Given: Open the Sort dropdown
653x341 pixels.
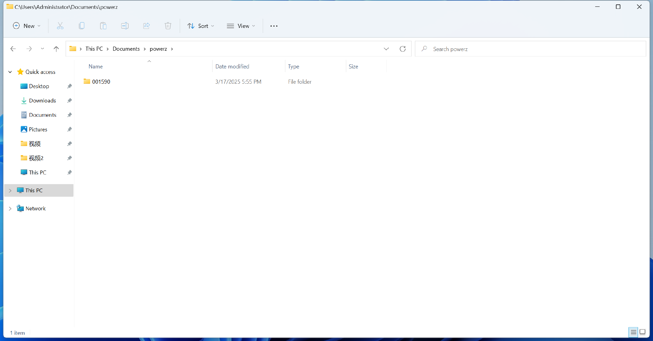Looking at the screenshot, I should (x=201, y=26).
